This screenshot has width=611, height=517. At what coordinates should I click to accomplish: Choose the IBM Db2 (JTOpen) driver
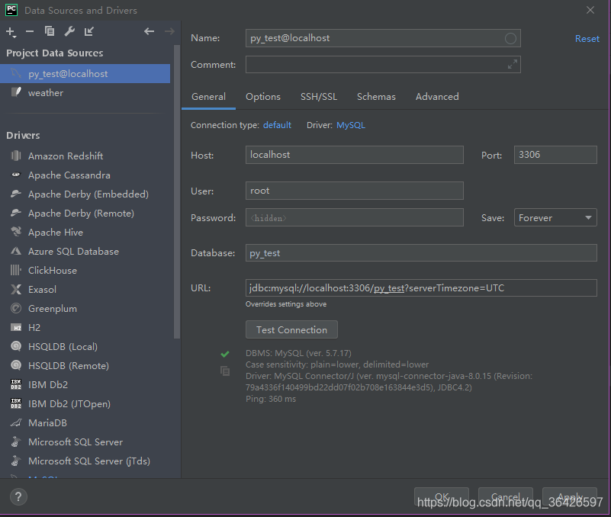click(x=85, y=403)
